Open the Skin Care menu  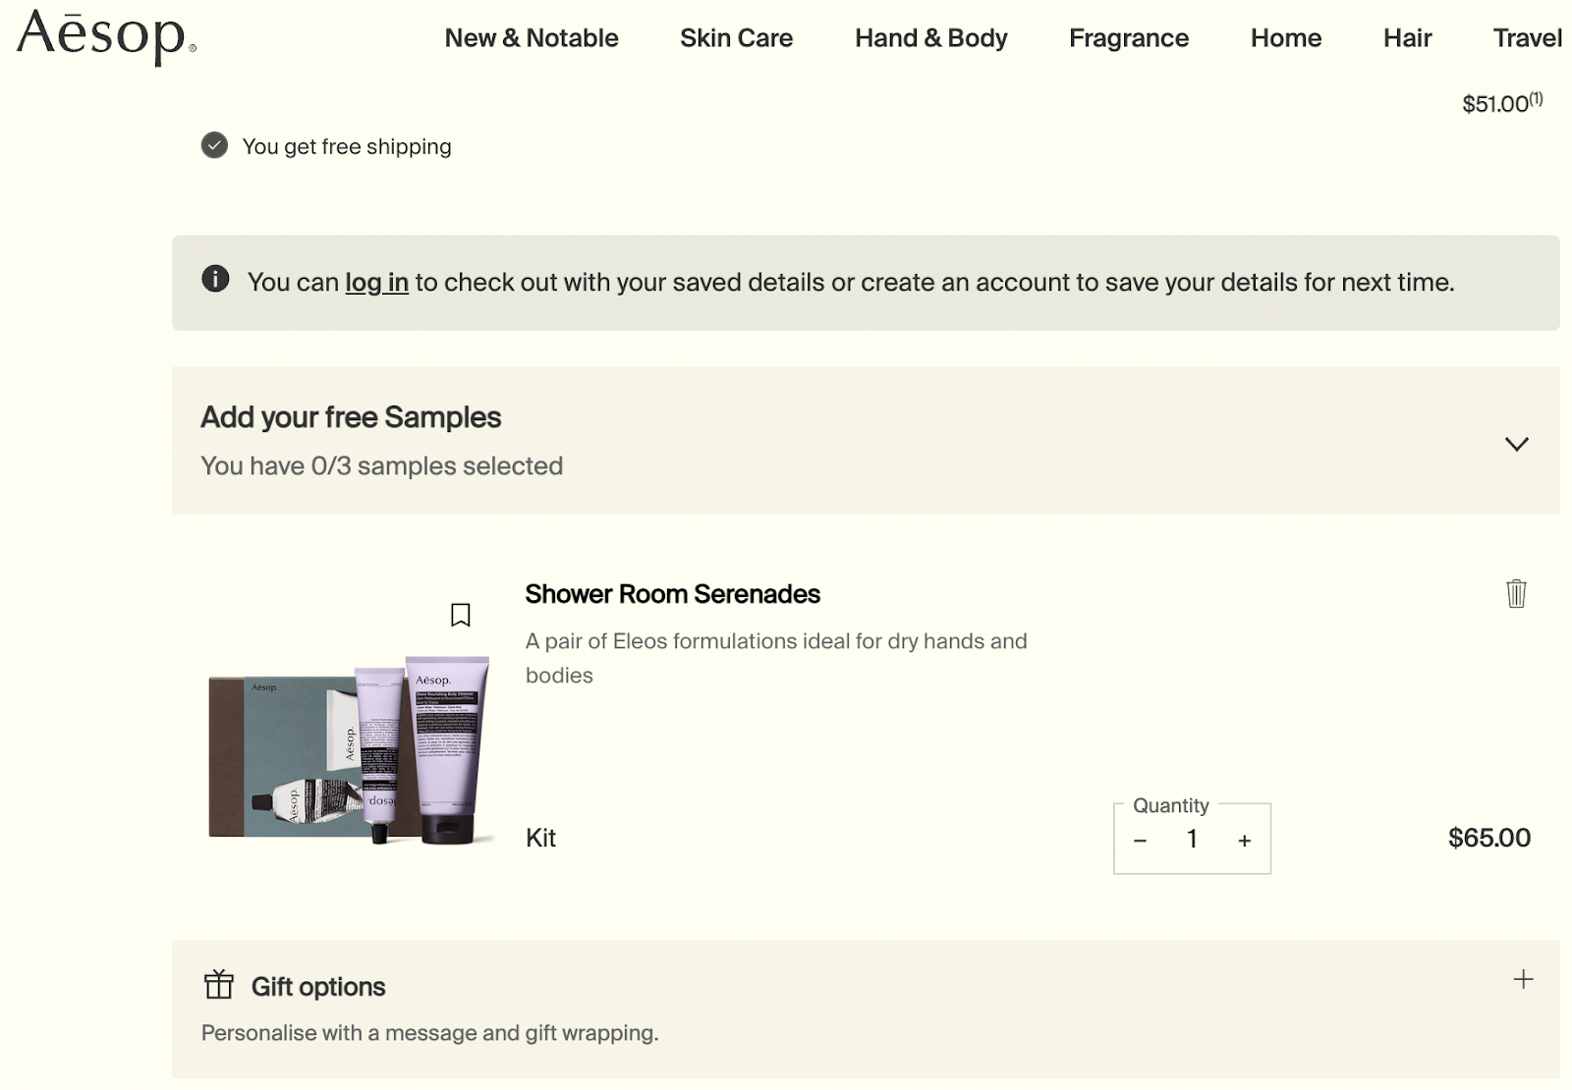pos(736,38)
